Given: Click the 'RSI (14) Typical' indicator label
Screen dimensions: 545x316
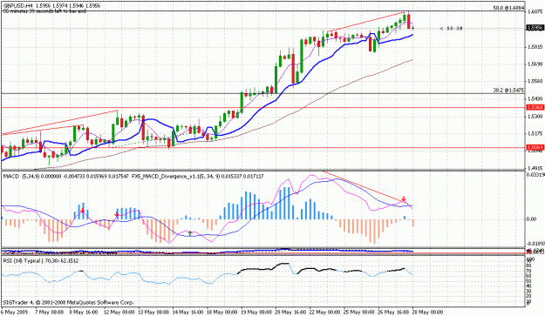Looking at the screenshot, I should click(23, 261).
